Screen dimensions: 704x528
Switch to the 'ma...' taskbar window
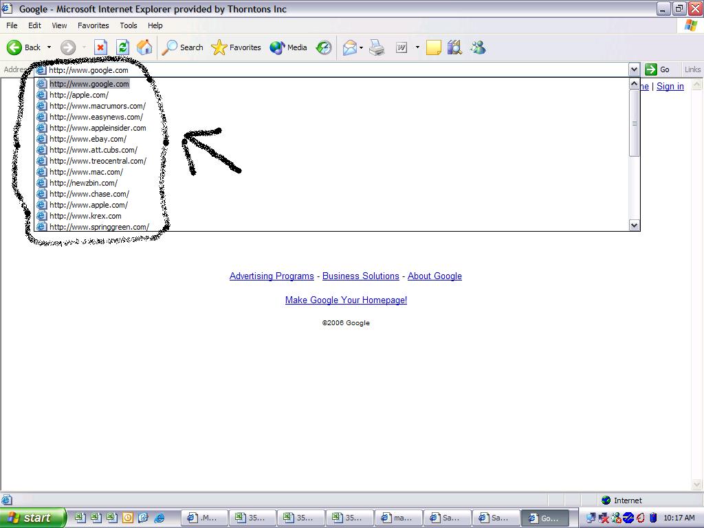[398, 518]
